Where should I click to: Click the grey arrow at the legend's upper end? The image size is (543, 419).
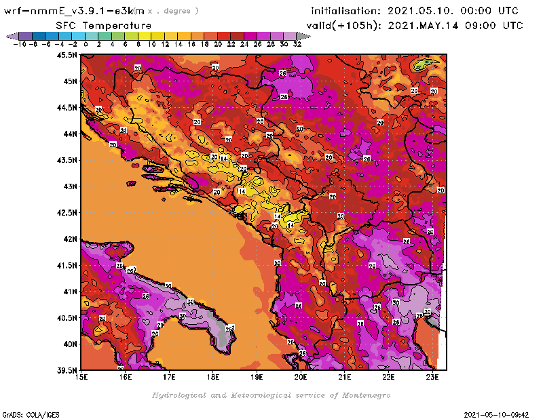(x=303, y=36)
